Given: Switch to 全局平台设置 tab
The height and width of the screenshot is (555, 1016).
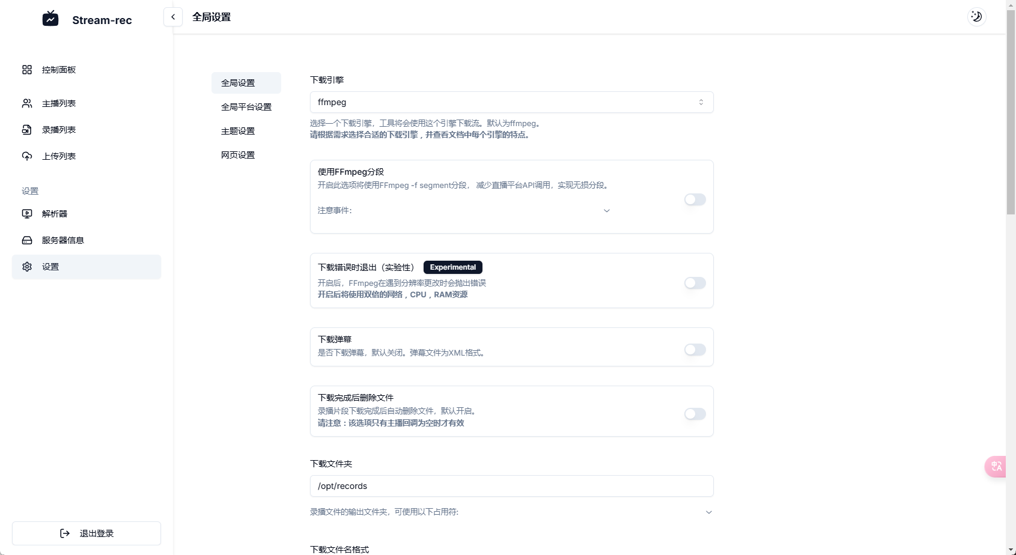Looking at the screenshot, I should (246, 107).
